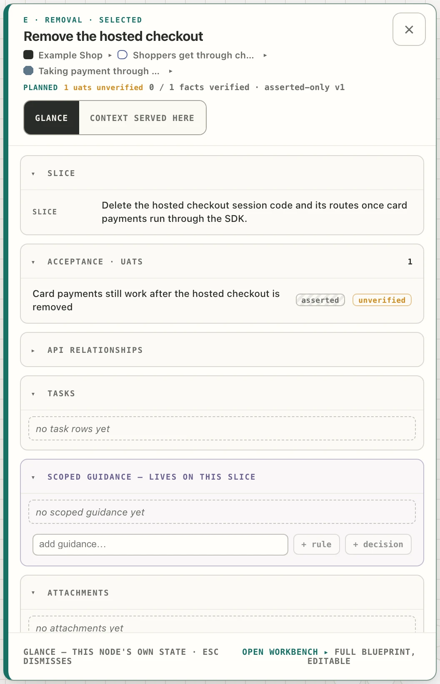This screenshot has width=440, height=684.
Task: Click the 'asserted' badge
Action: (320, 300)
